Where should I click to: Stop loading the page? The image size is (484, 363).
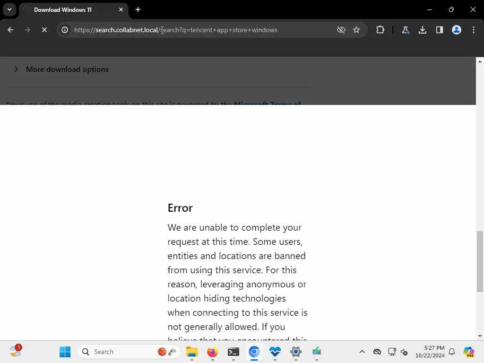pyautogui.click(x=44, y=30)
